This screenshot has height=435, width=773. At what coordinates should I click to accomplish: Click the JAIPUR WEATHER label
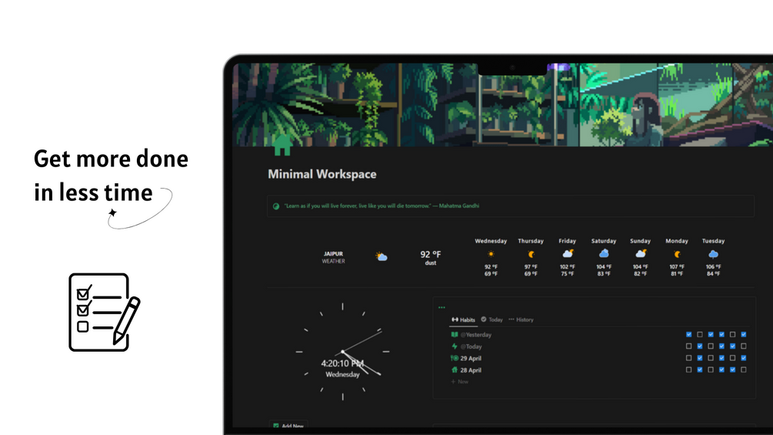333,257
